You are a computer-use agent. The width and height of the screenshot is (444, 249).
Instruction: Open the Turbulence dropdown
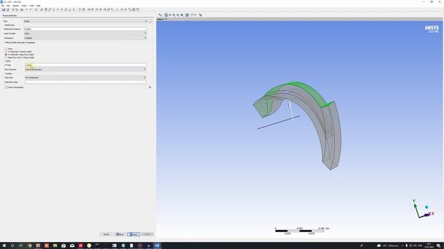tap(85, 38)
